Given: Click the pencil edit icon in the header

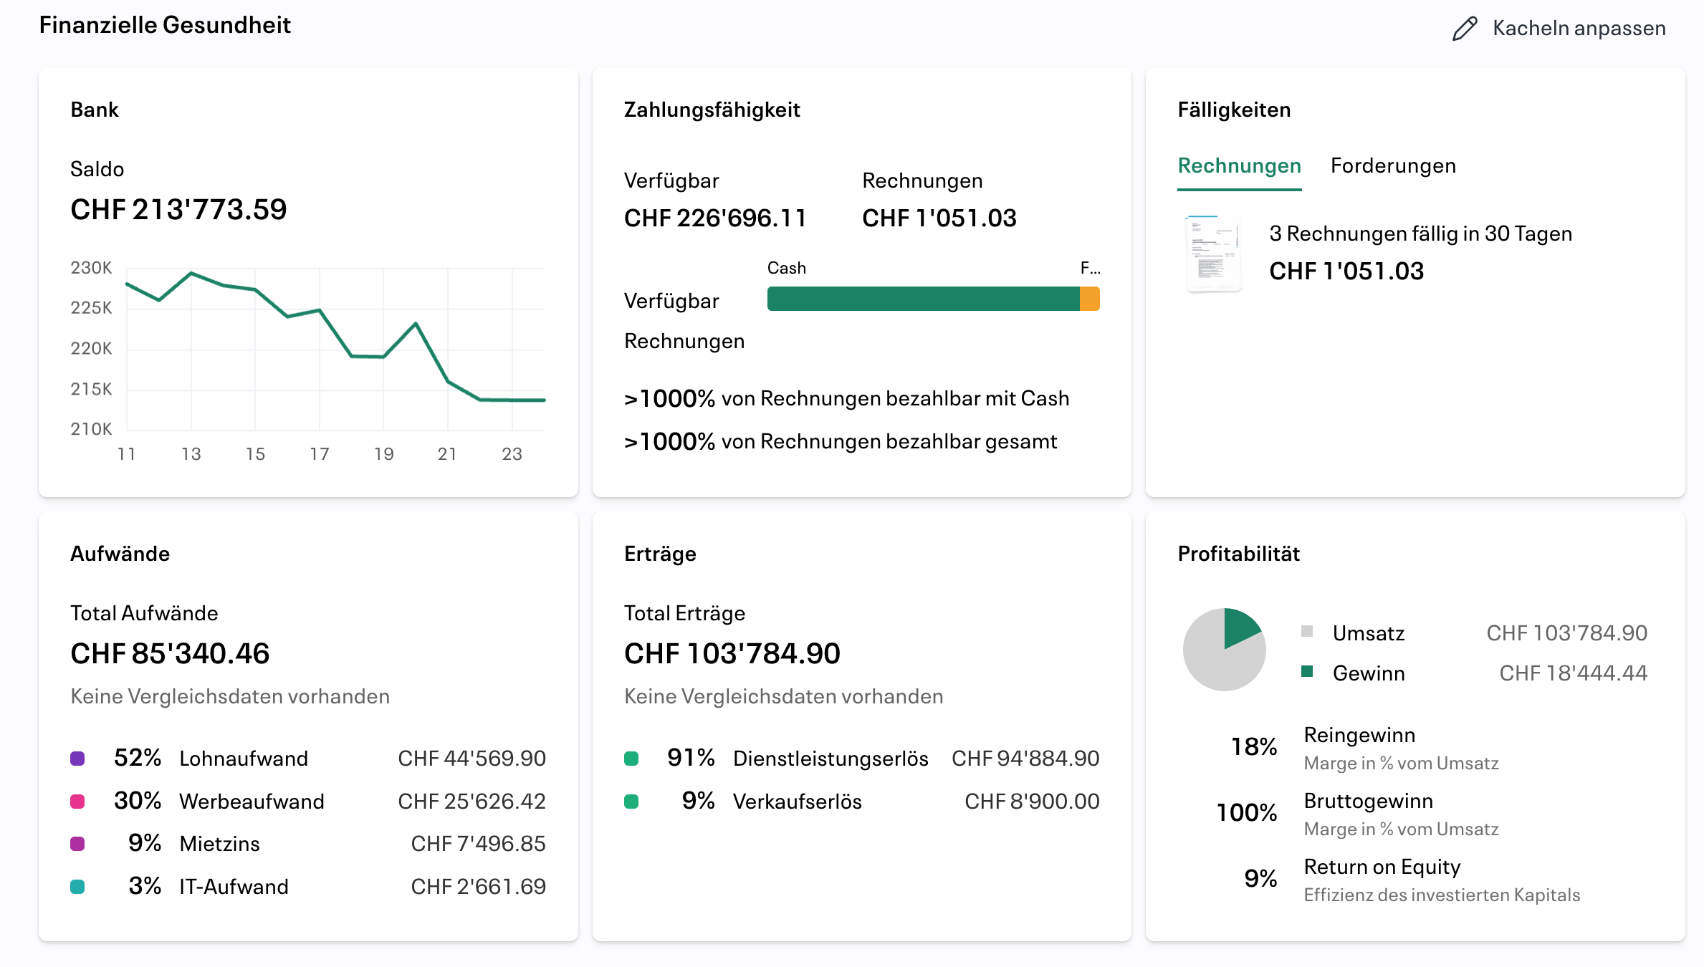Looking at the screenshot, I should tap(1463, 29).
